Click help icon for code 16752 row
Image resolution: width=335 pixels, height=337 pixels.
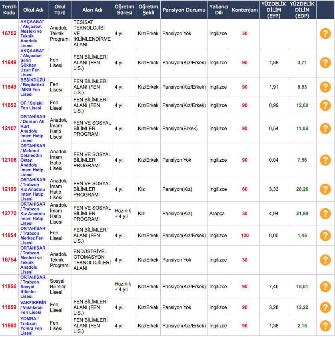[325, 34]
